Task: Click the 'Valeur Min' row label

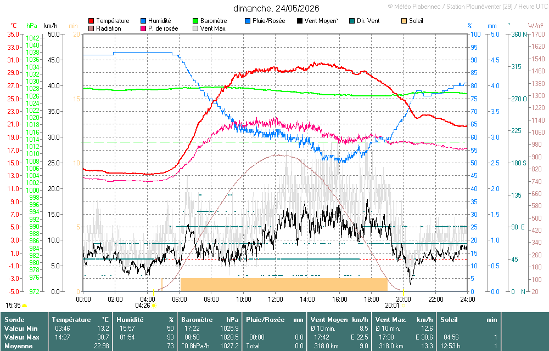Action: [21, 329]
